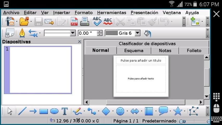Click 'Pulse para añadir un título' placeholder
This screenshot has height=125, width=222.
(141, 60)
